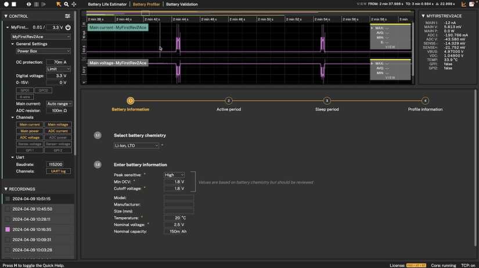Start recording with the round record button
This screenshot has height=268, width=479.
click(6, 4)
